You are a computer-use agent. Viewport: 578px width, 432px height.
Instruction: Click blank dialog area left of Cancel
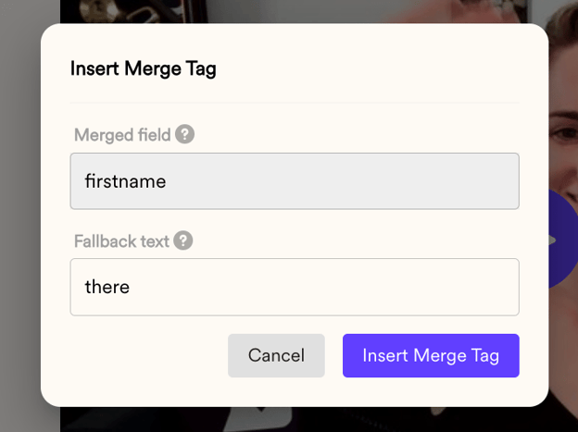click(147, 355)
